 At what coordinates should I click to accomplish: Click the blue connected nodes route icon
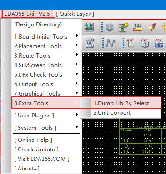point(110,43)
